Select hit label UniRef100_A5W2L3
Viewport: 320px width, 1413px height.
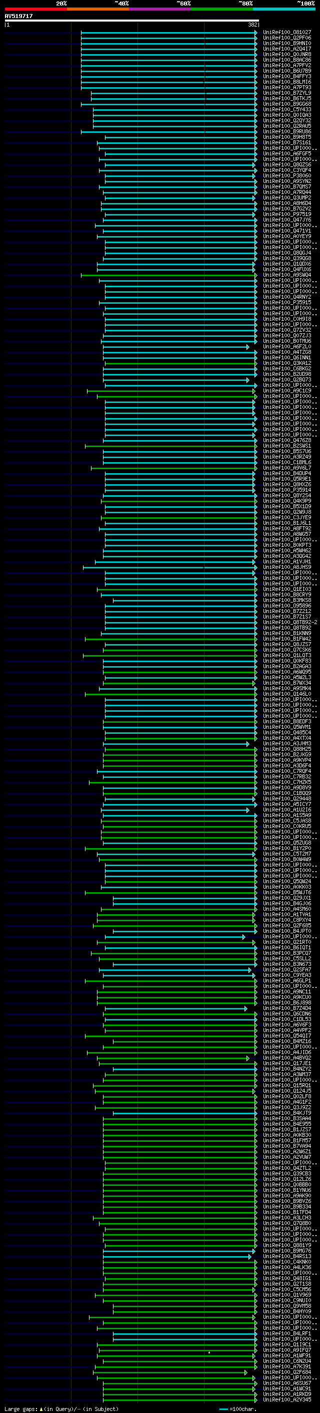(x=287, y=678)
